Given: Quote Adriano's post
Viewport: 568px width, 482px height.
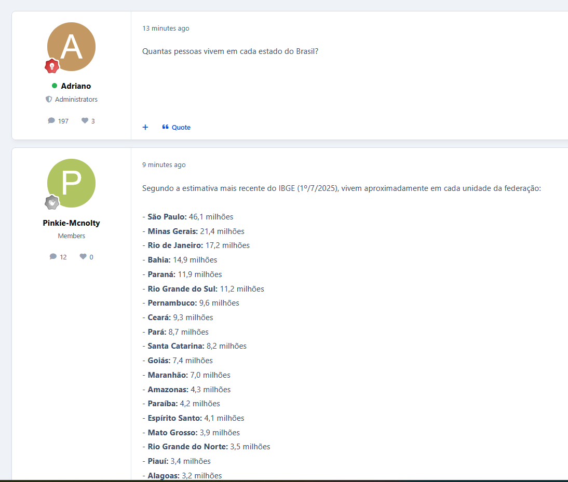Looking at the screenshot, I should [x=181, y=127].
